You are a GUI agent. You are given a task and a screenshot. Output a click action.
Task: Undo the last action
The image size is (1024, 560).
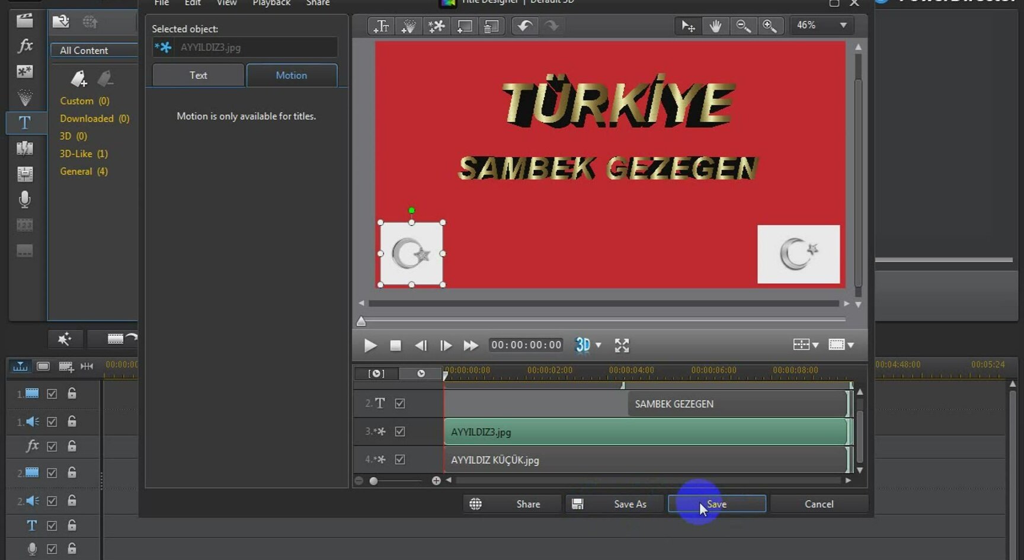point(525,26)
